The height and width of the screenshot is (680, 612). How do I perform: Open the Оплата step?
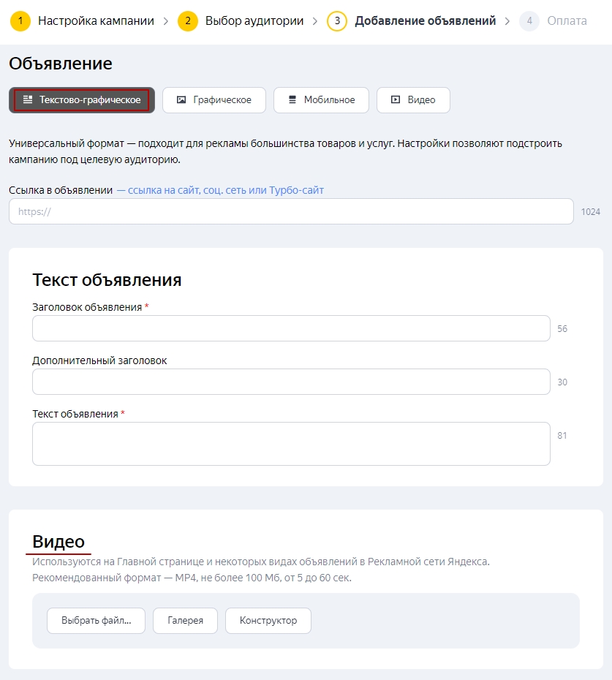567,21
